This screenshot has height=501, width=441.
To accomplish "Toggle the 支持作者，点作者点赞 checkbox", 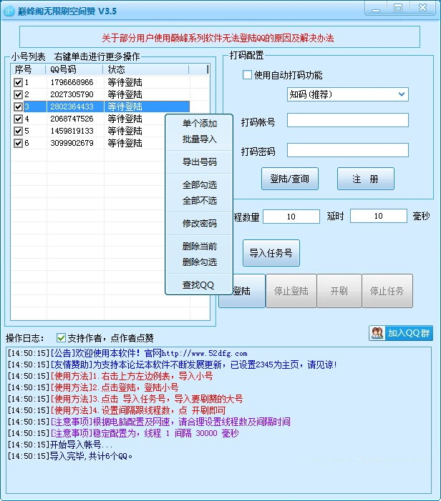I will 62,338.
